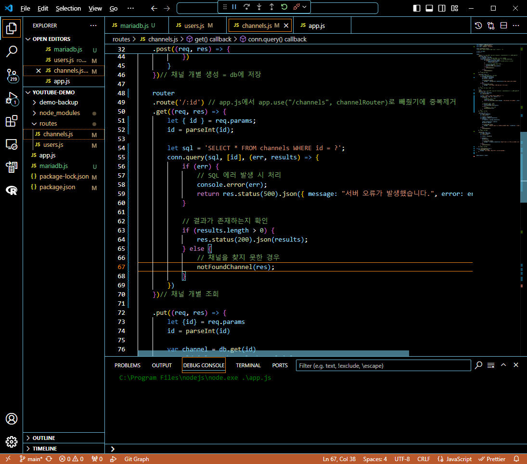
Task: Close the bottom panel
Action: tap(516, 365)
